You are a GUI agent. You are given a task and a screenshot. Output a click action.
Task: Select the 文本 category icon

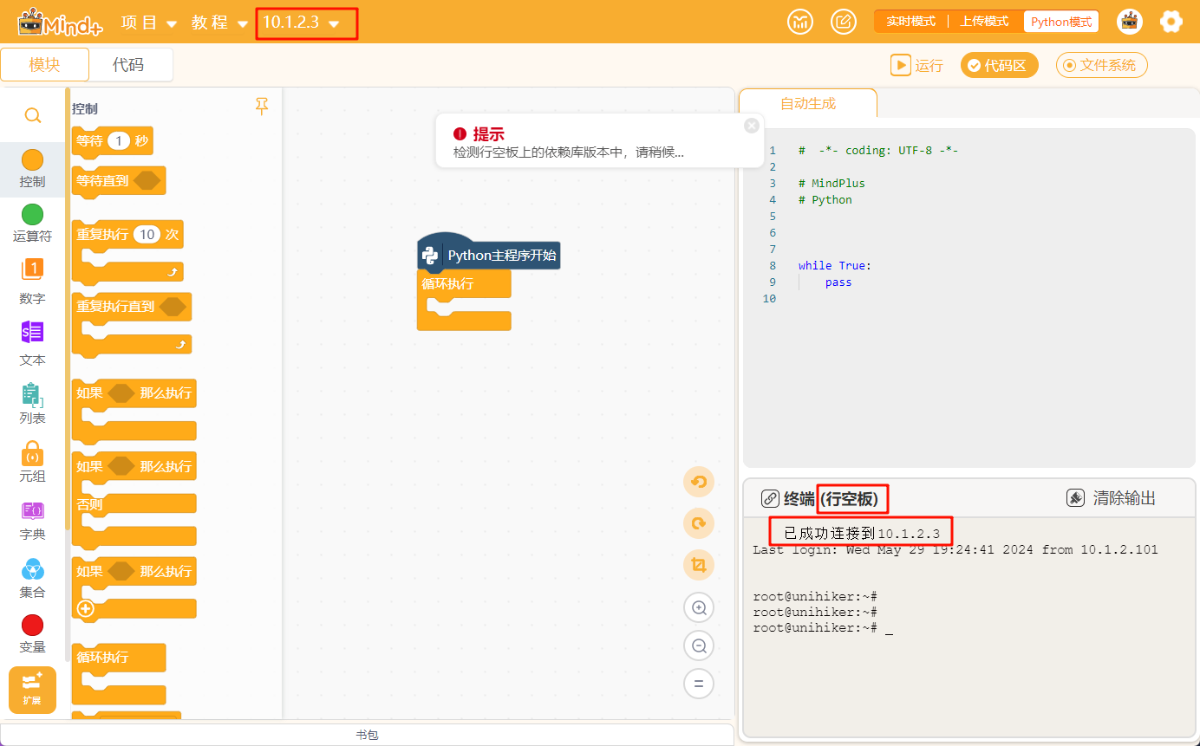32,332
